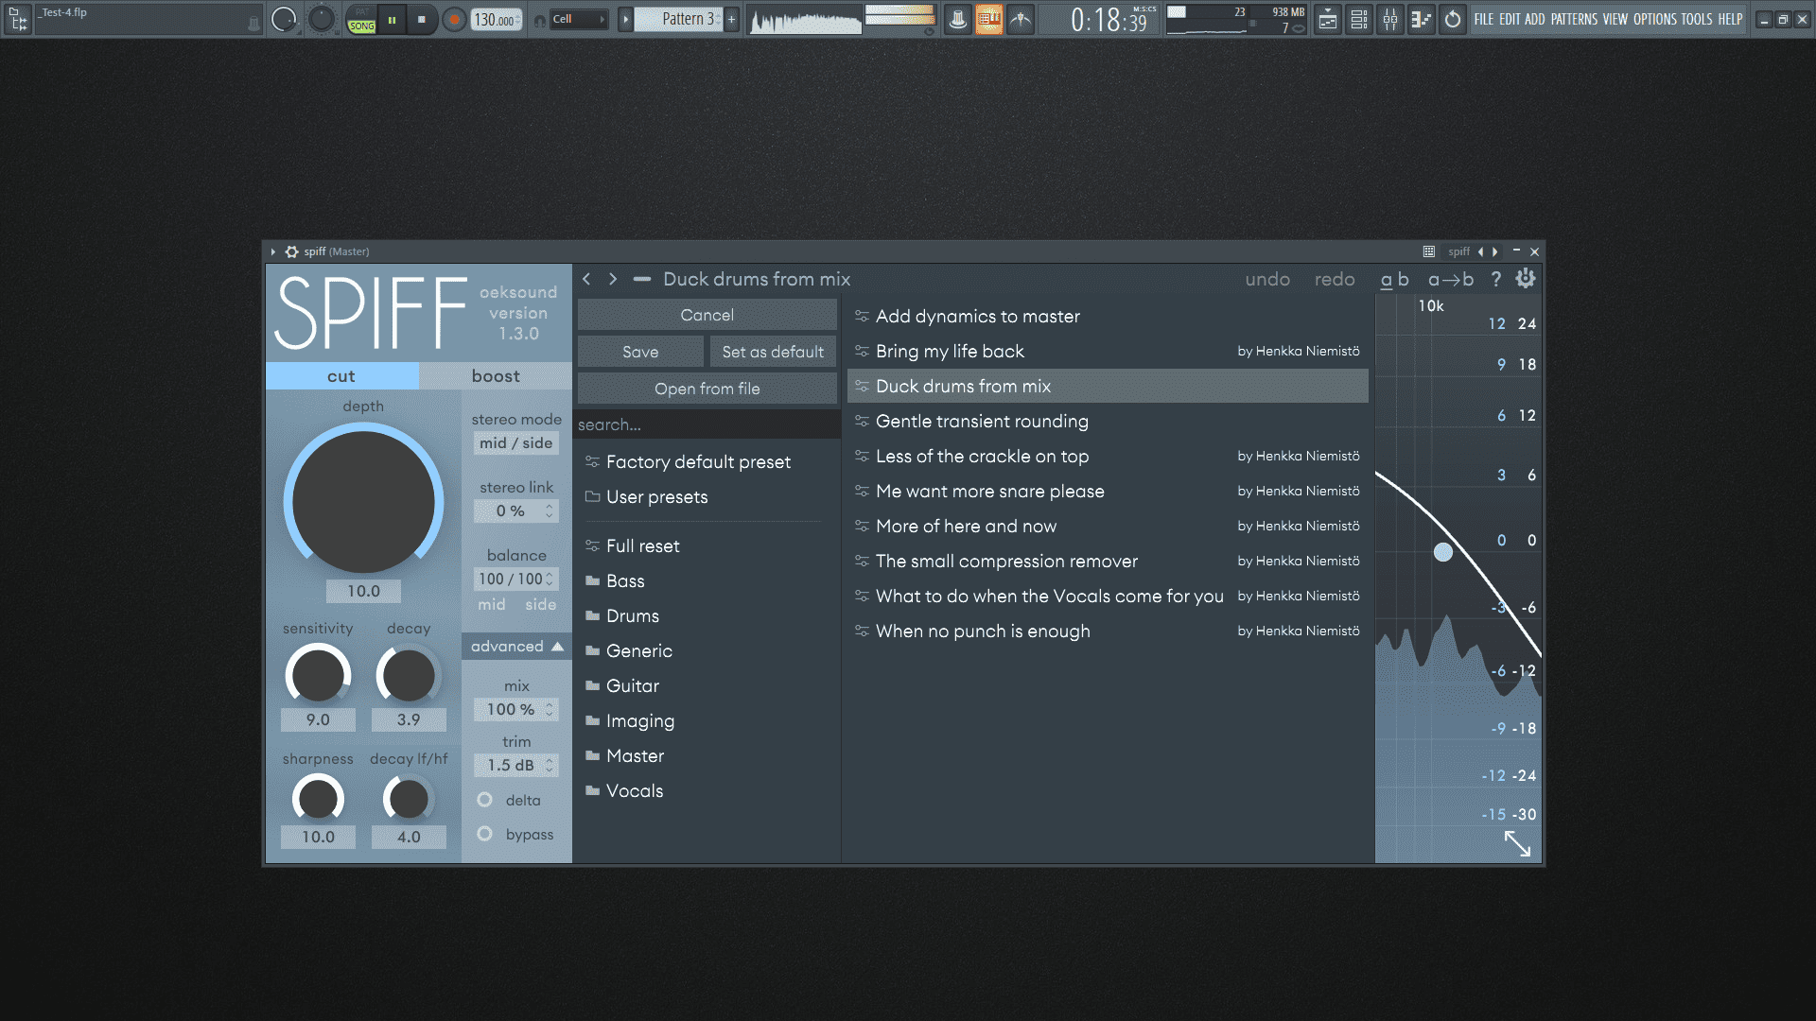The height and width of the screenshot is (1021, 1816).
Task: Adjust the mix 100 % stepper
Action: click(x=516, y=709)
